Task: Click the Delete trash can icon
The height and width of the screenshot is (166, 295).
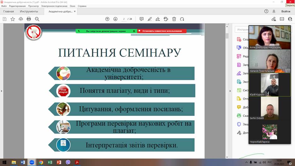Action: pyautogui.click(x=174, y=19)
